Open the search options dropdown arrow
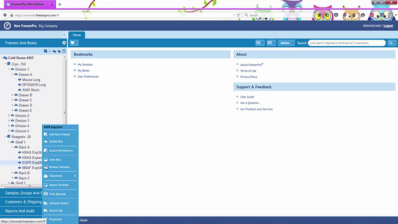398x224 pixels. [x=395, y=43]
